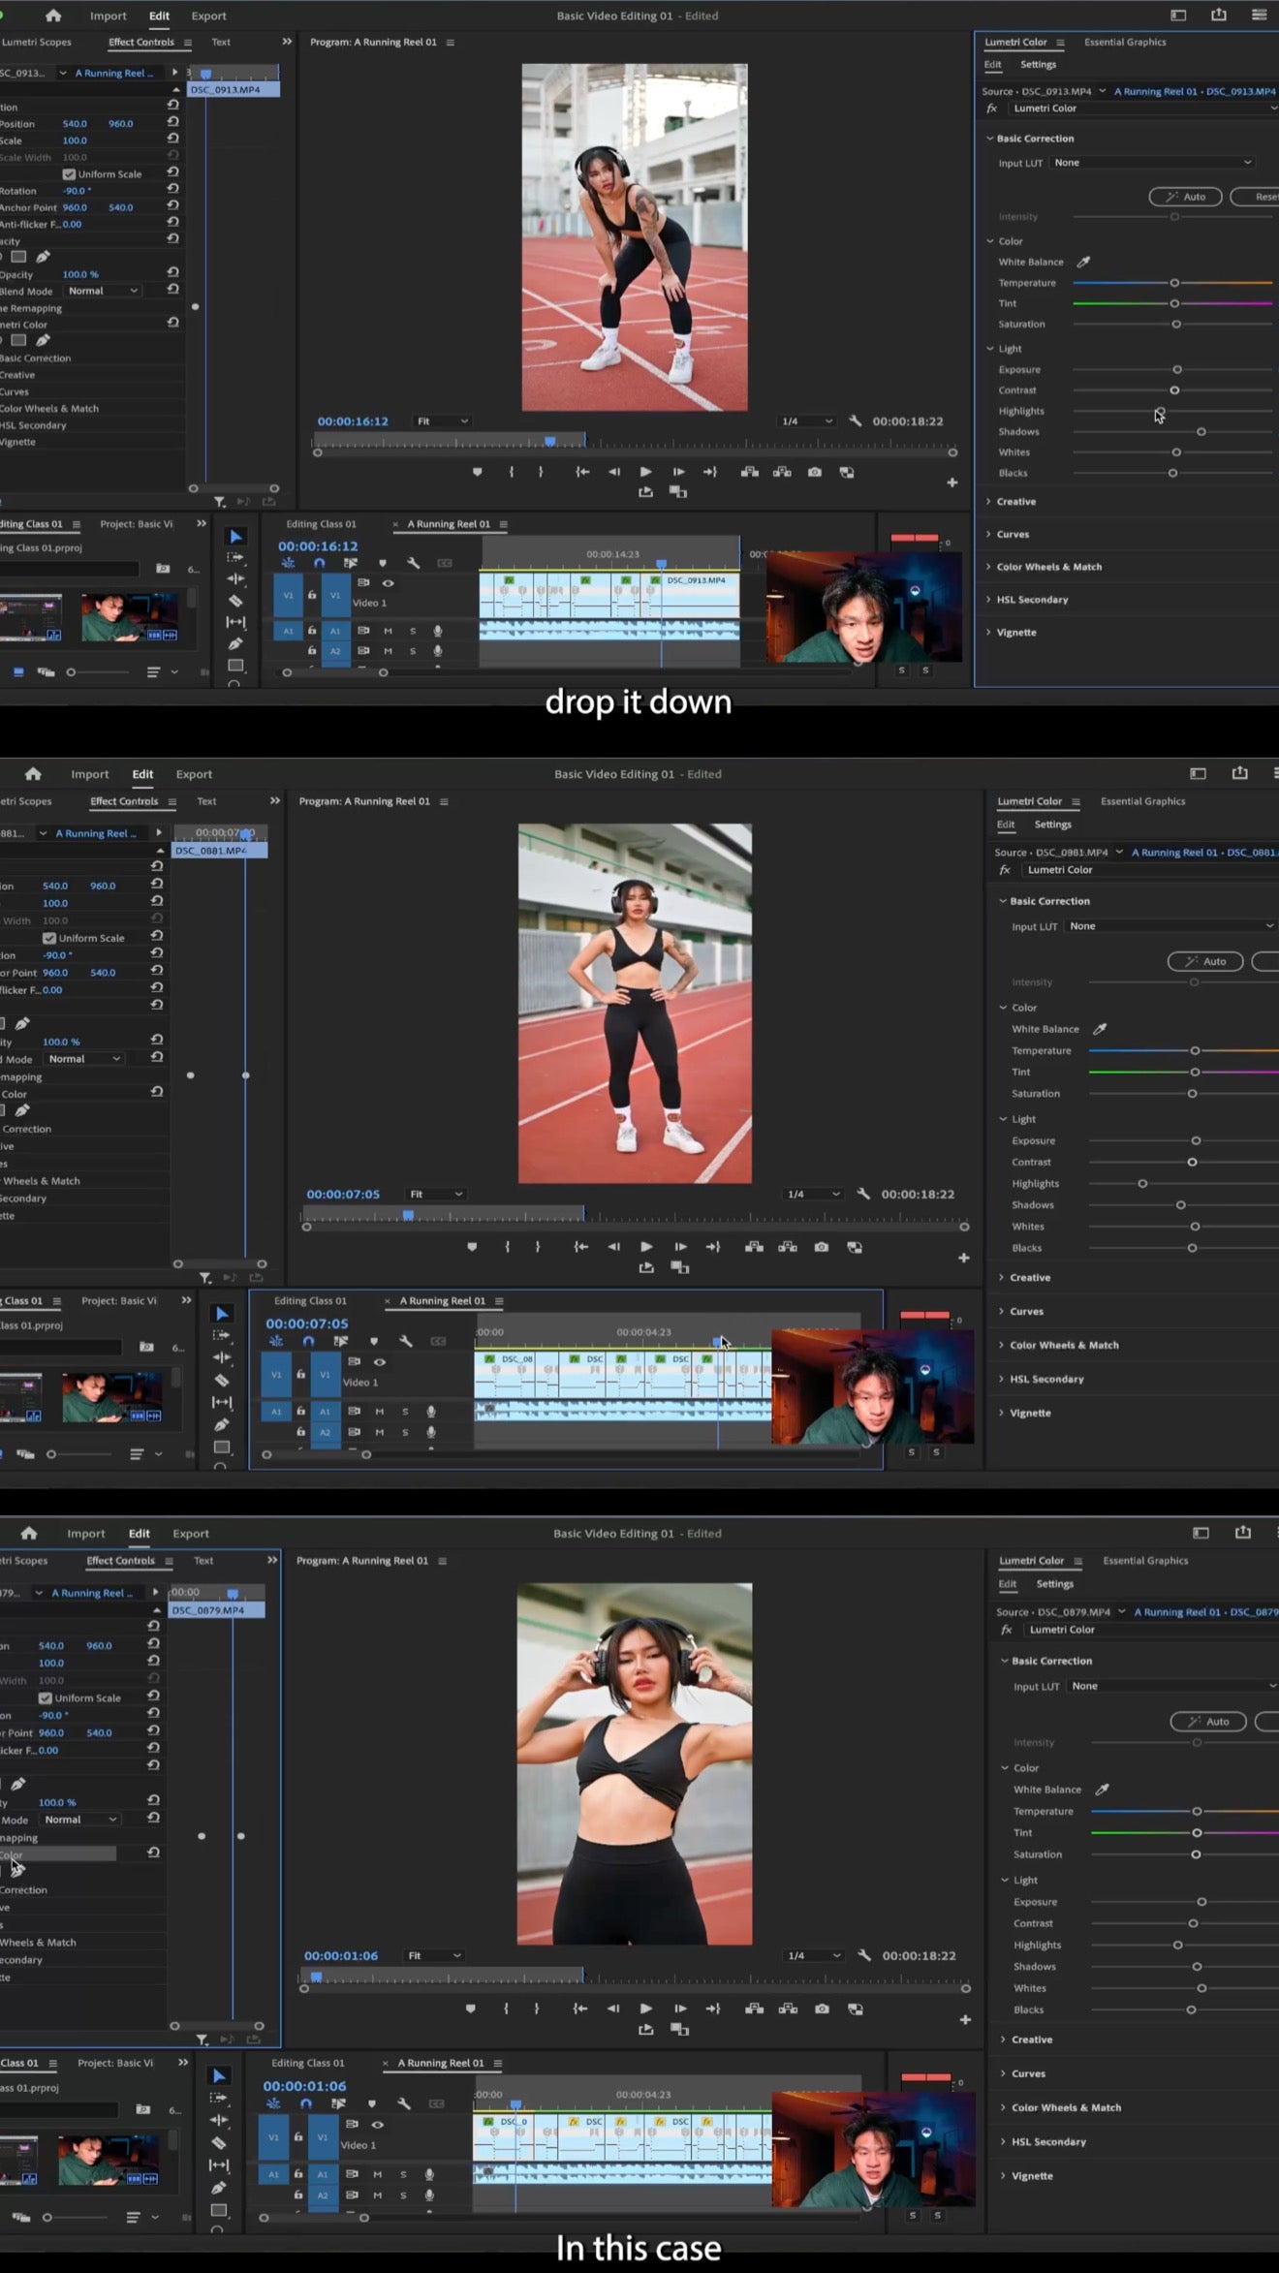Click the 00:00:01:06 timecode in the timeline panel
Screen dimensions: 1279x2273
[x=304, y=2085]
